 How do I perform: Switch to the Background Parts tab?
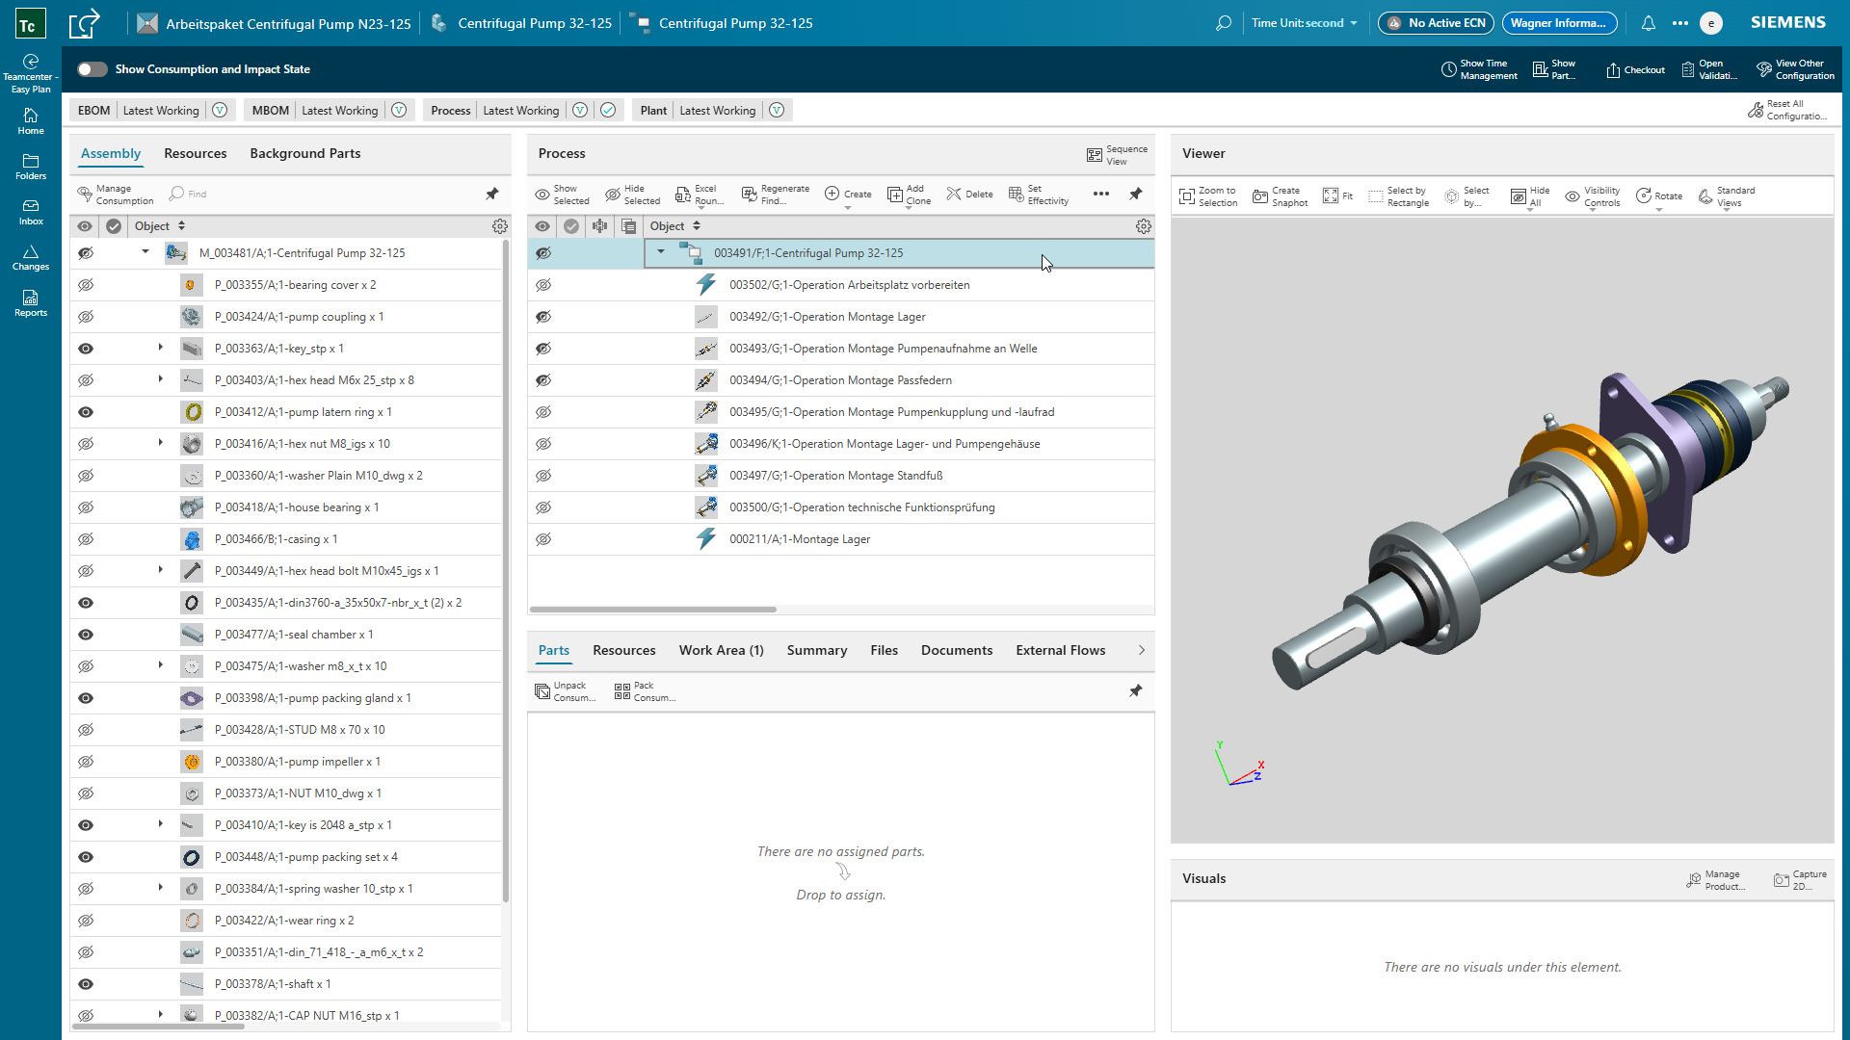click(304, 153)
